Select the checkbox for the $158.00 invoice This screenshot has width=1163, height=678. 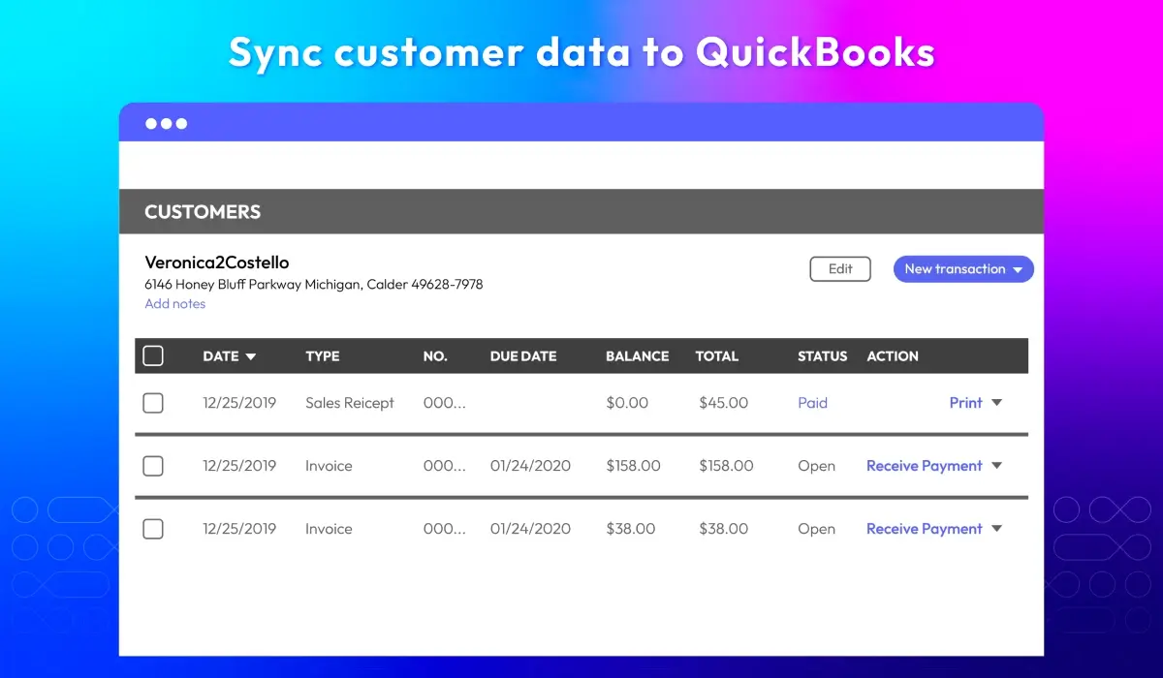click(x=153, y=466)
